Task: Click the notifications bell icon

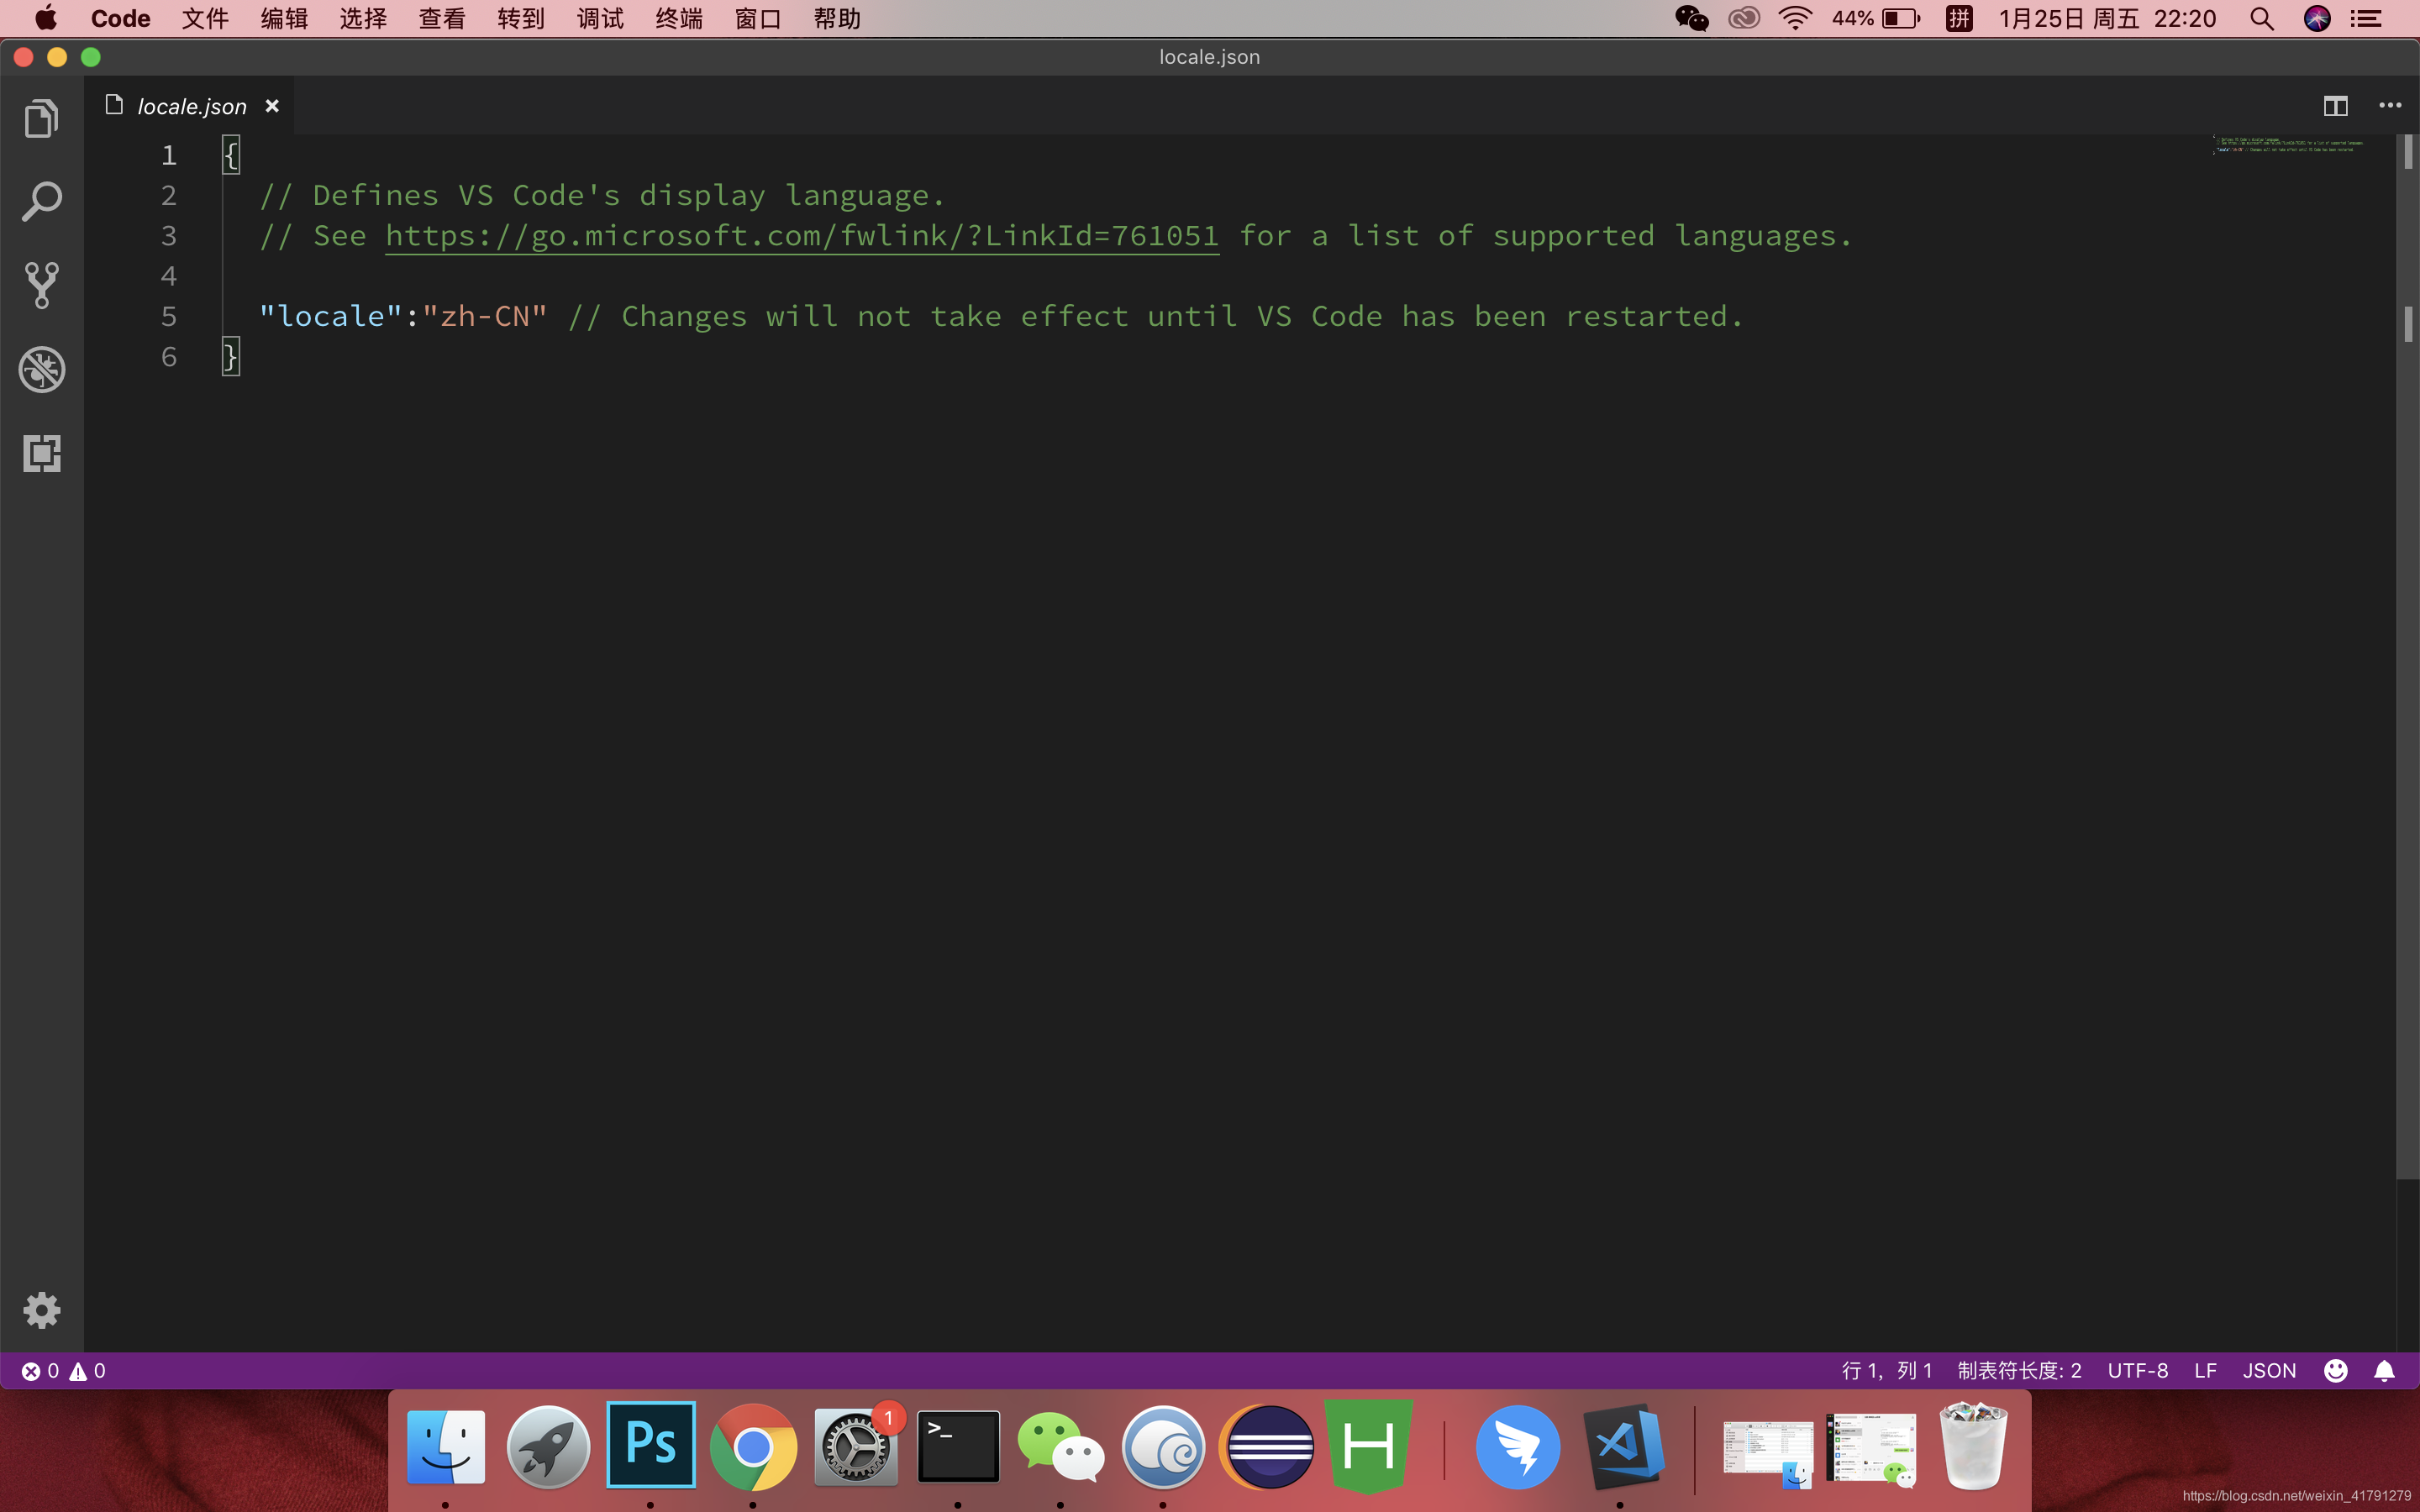Action: [x=2384, y=1371]
